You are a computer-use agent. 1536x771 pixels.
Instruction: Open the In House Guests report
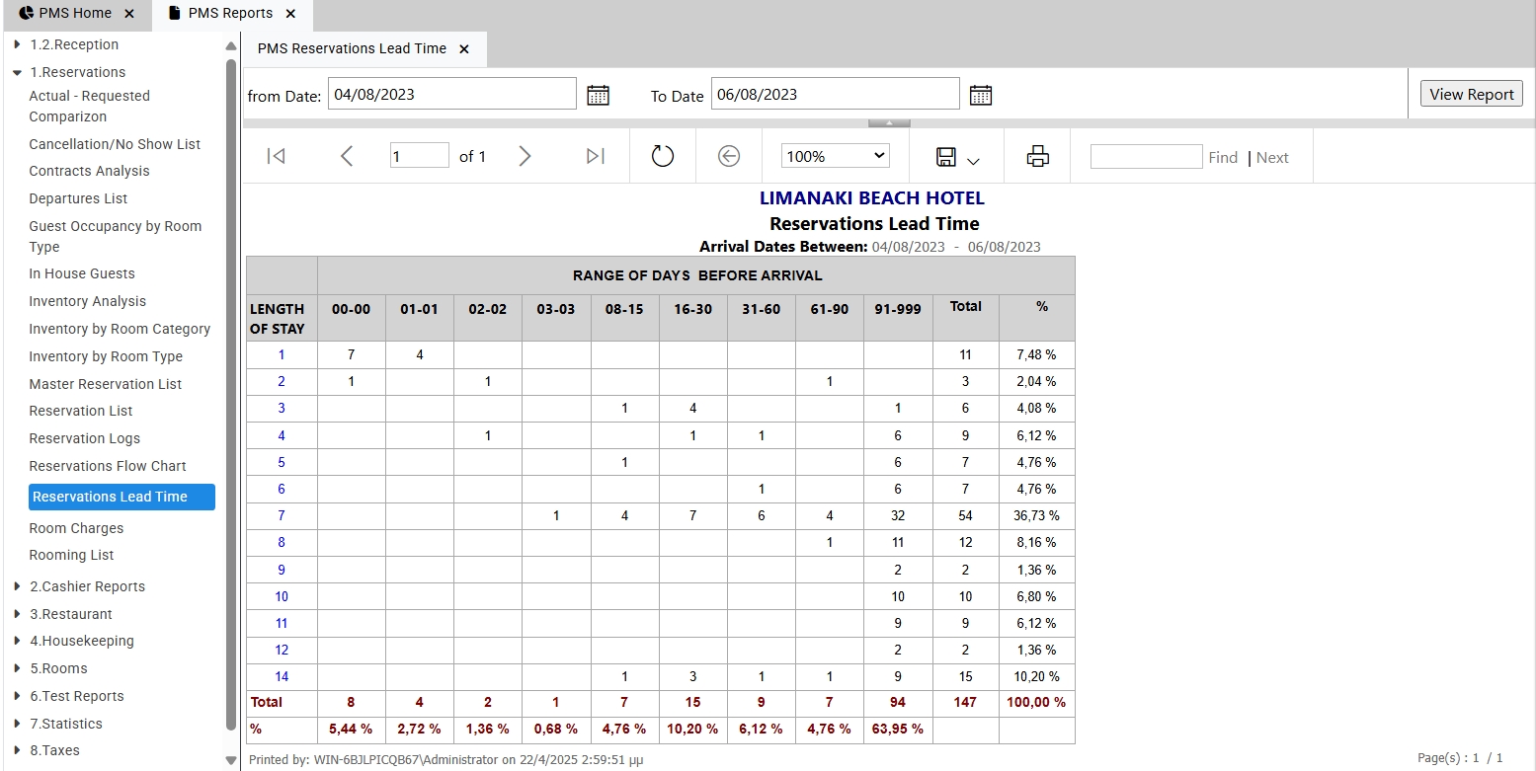82,273
